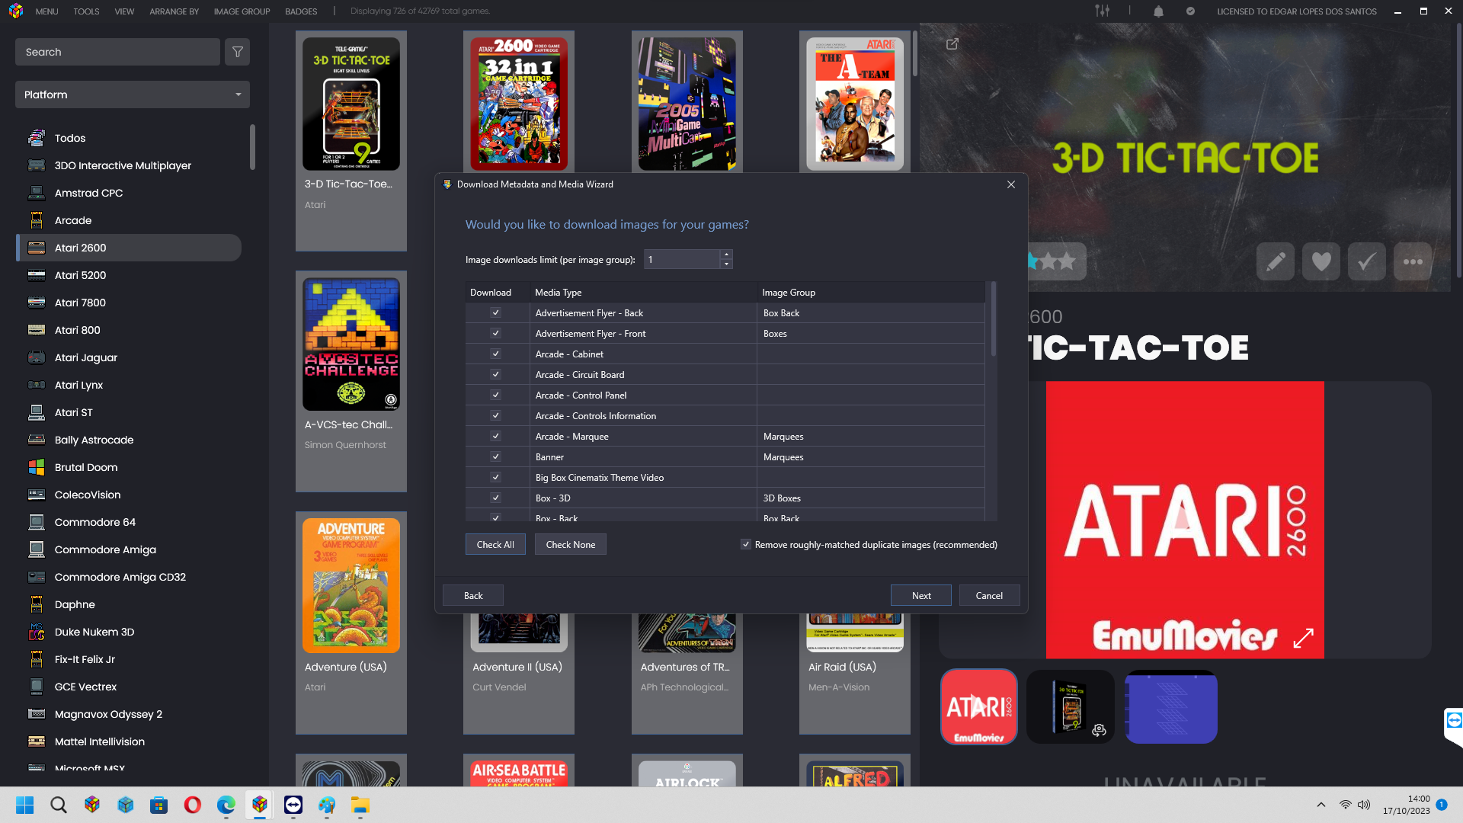Image resolution: width=1463 pixels, height=823 pixels.
Task: Close the Download Metadata wizard
Action: point(1011,184)
